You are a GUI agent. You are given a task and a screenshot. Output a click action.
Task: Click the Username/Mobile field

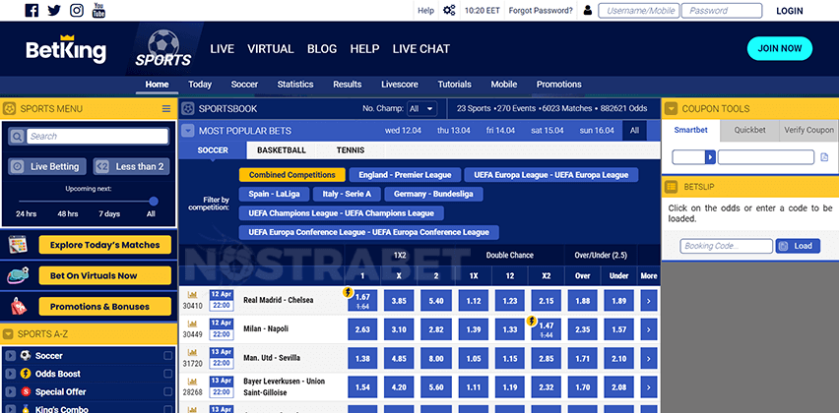coord(639,11)
